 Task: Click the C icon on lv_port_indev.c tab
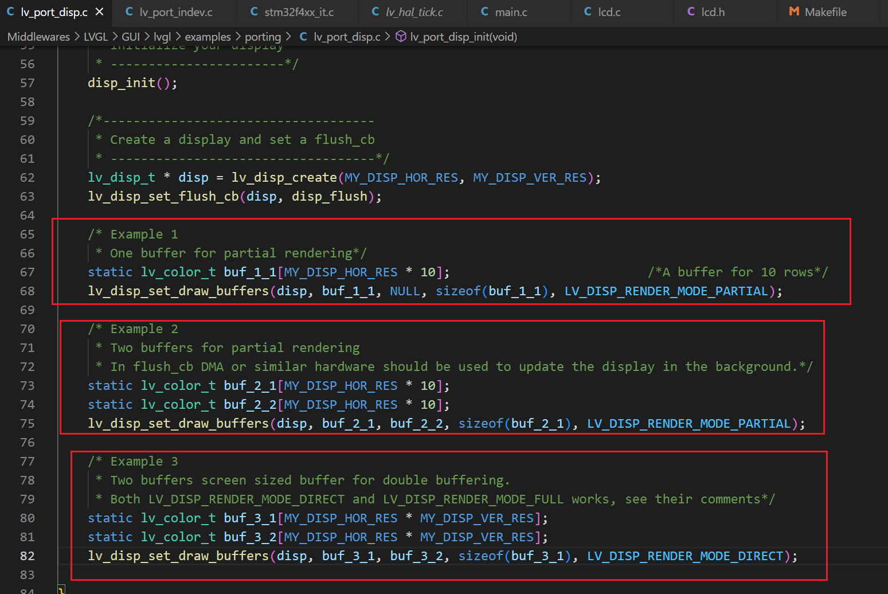[x=129, y=11]
